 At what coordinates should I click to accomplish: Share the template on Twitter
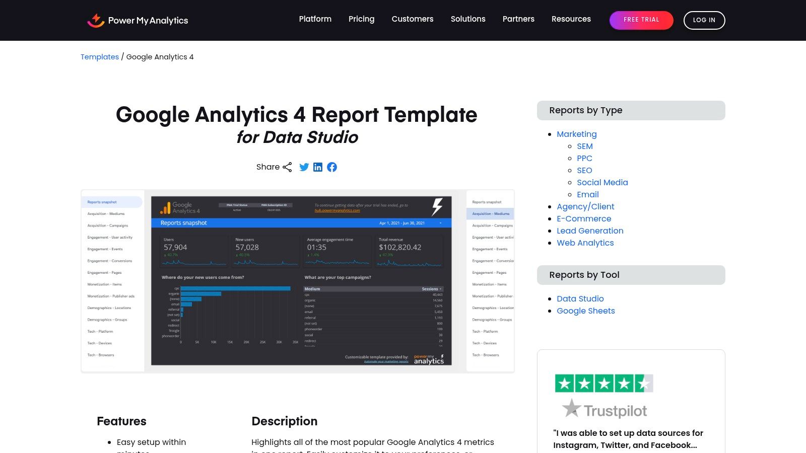[x=304, y=167]
